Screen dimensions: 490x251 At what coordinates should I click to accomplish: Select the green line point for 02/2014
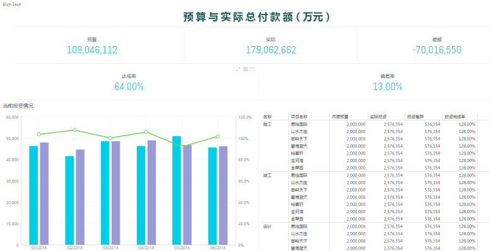74,130
